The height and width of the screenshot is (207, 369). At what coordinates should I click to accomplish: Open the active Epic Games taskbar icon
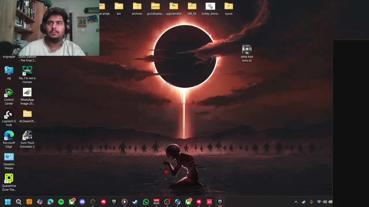click(220, 202)
